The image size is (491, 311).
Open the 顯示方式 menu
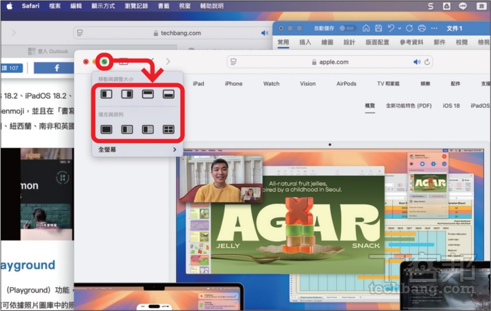pyautogui.click(x=103, y=6)
